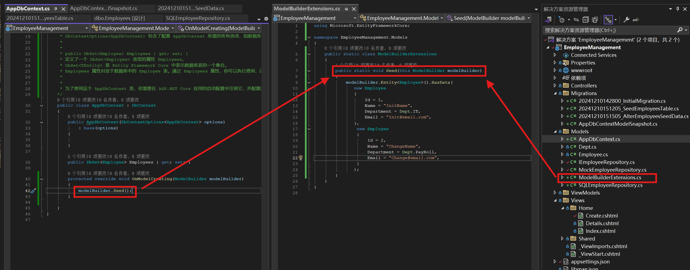
Task: Select Employee.cs file
Action: point(593,154)
